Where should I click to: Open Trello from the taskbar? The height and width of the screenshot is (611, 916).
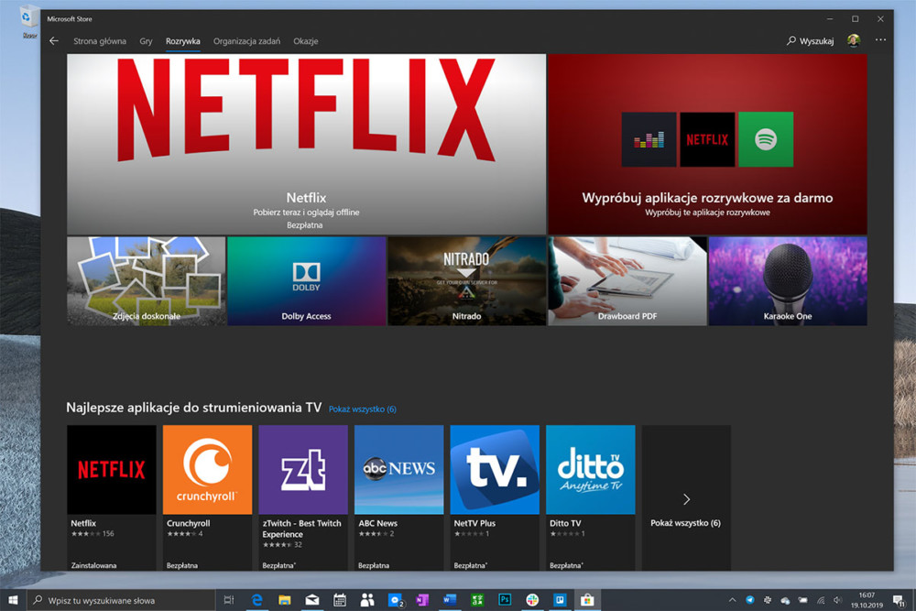tap(560, 600)
